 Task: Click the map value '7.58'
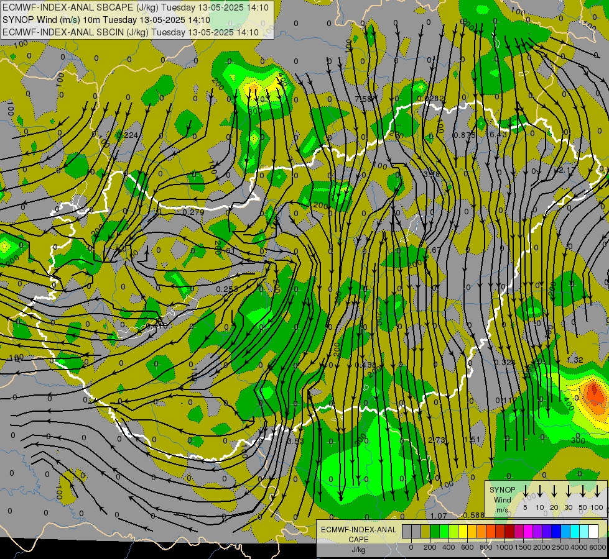coord(363,99)
